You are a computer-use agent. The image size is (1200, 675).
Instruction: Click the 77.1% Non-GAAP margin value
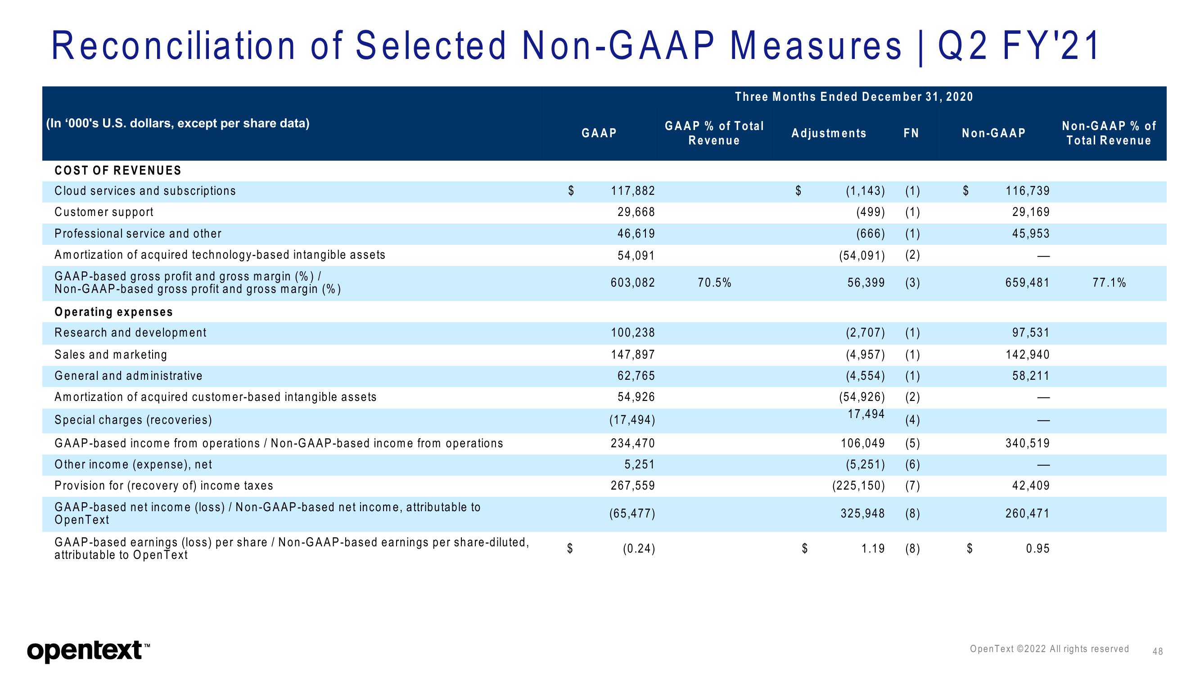1109,283
